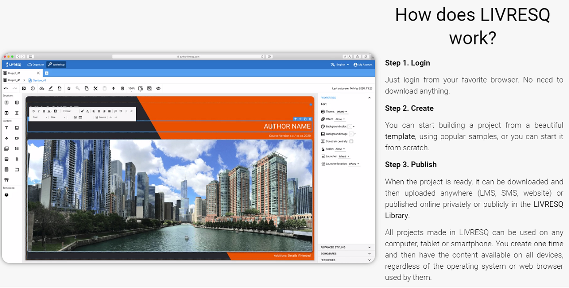
Task: Select the one-column structure icon
Action: [x=6, y=103]
